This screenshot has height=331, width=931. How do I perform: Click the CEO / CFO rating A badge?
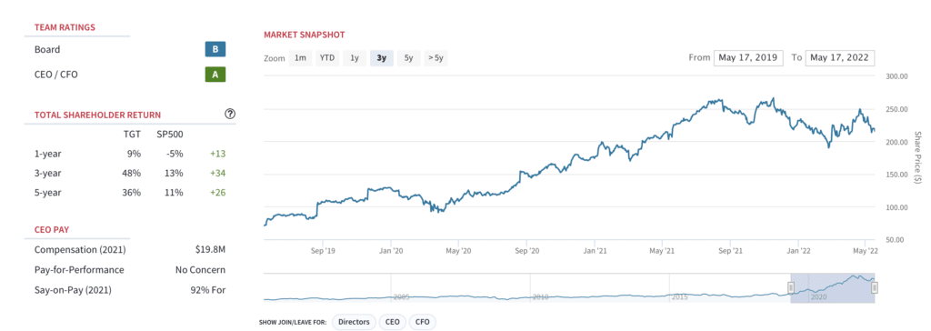click(x=215, y=75)
